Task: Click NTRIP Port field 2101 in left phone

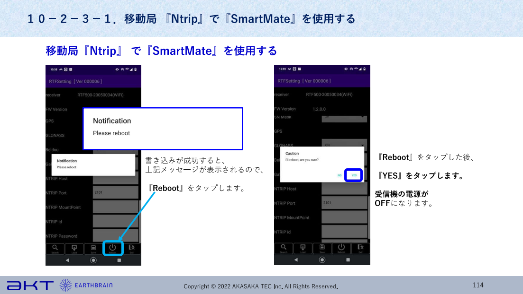Action: pos(115,192)
